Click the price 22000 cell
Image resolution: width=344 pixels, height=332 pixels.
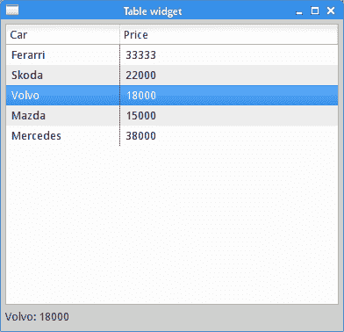click(x=229, y=76)
